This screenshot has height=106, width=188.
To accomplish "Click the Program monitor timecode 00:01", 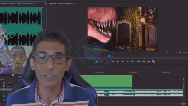I will (185, 52).
